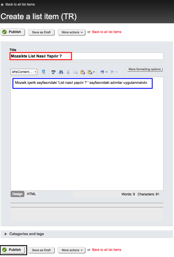This screenshot has height=257, width=174.
Task: Open the sfreContent style dropdown
Action: tap(24, 72)
